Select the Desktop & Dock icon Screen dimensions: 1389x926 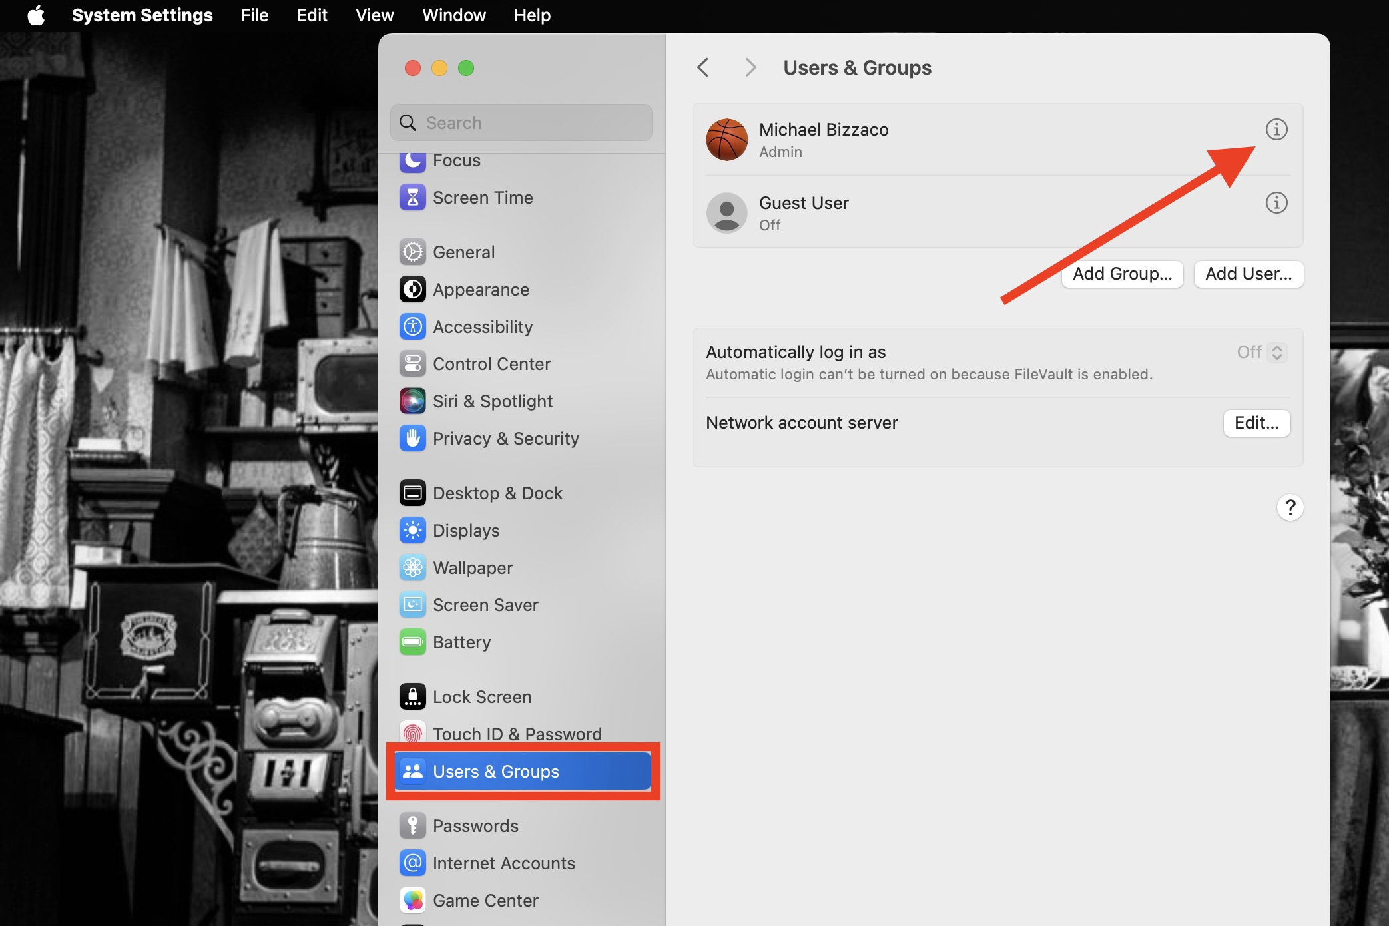pyautogui.click(x=412, y=493)
